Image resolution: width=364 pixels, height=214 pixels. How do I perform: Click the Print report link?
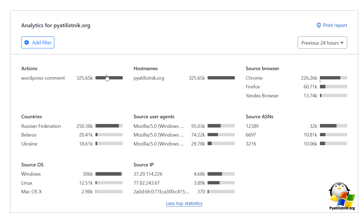tap(332, 25)
